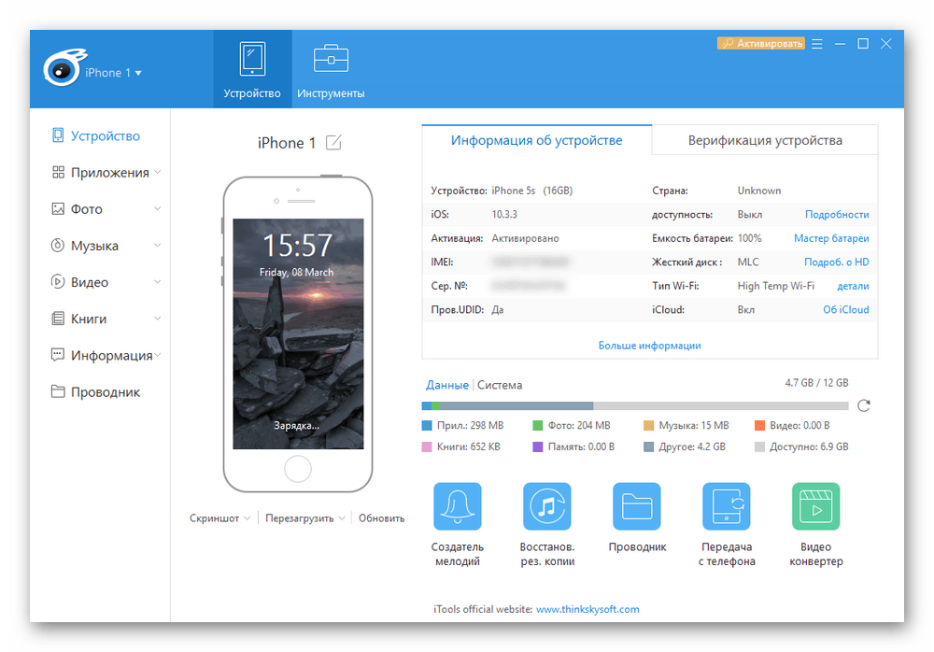Refresh storage with the circular arrow icon

(864, 405)
